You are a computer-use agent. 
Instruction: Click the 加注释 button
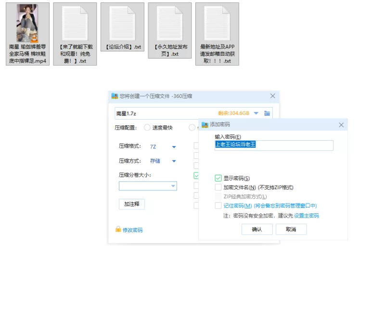pyautogui.click(x=131, y=204)
